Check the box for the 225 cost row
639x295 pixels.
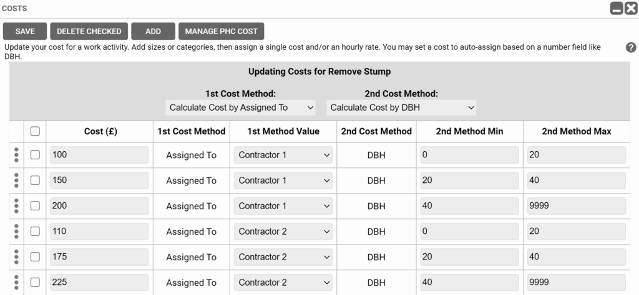pyautogui.click(x=35, y=282)
